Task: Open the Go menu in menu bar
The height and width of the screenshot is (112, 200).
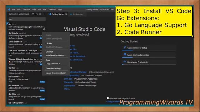Action: click(x=40, y=10)
